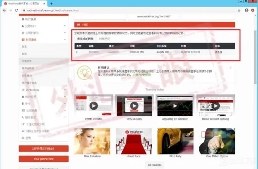Click the megaphone icon beside 切换至合作伙伴面板

point(23,131)
